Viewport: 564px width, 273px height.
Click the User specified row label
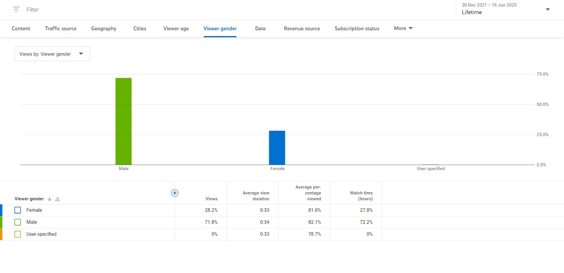tap(41, 234)
